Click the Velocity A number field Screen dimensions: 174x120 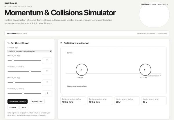coord(47,72)
